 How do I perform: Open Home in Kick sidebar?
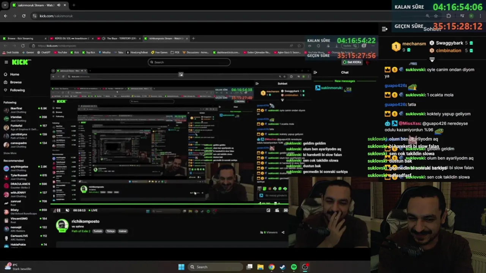coord(11,74)
